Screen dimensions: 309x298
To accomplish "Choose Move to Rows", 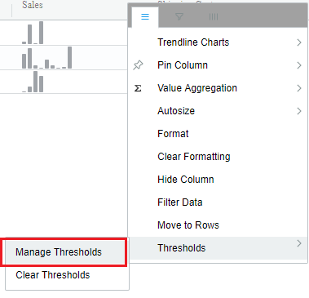I will (188, 225).
